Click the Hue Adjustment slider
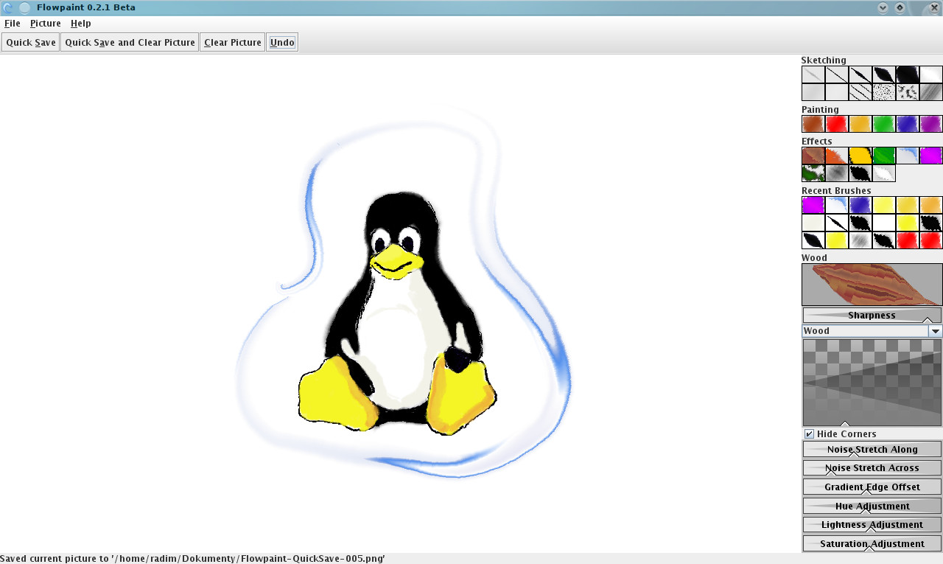This screenshot has width=943, height=564. [872, 506]
